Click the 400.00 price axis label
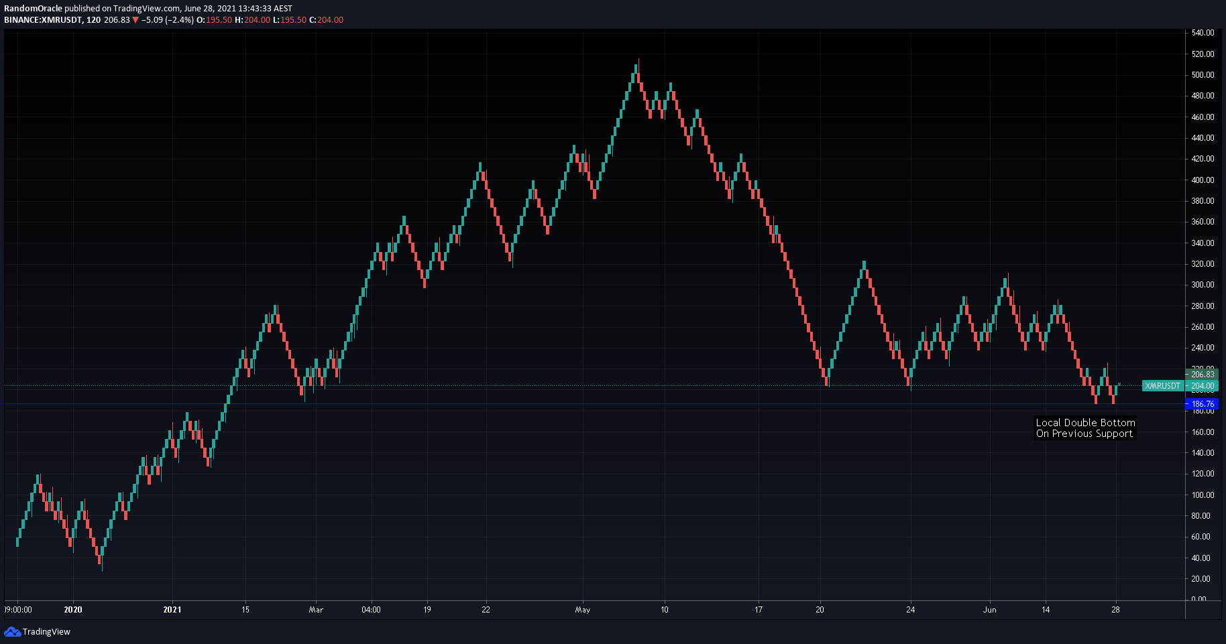The height and width of the screenshot is (644, 1226). click(1203, 180)
